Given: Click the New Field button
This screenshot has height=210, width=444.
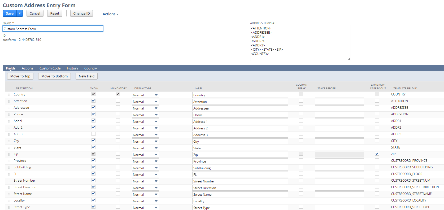Looking at the screenshot, I should click(x=86, y=76).
